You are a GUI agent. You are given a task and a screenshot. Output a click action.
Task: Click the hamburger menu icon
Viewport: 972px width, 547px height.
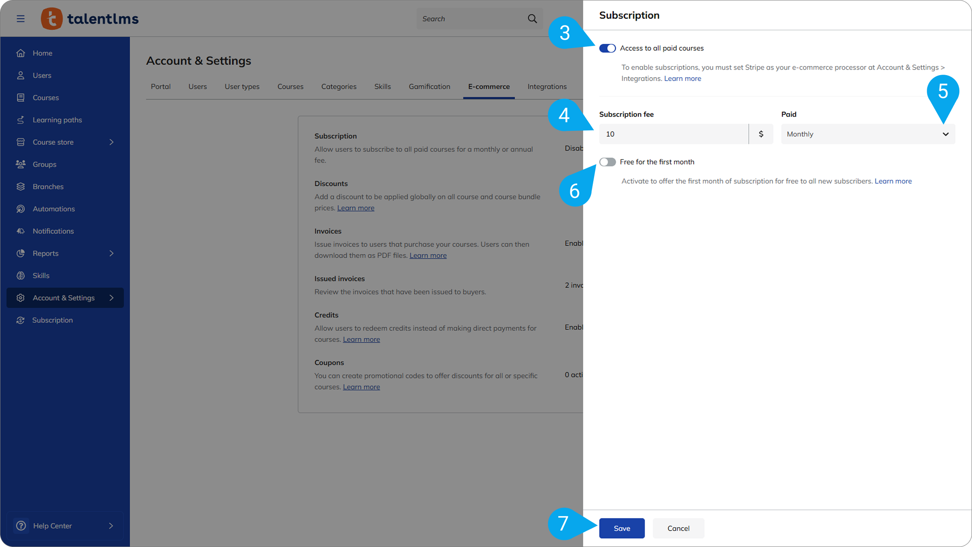[20, 19]
